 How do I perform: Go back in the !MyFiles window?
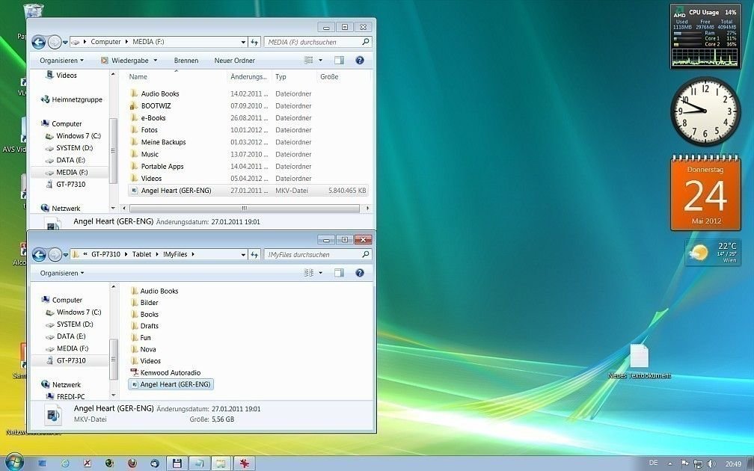pos(39,255)
